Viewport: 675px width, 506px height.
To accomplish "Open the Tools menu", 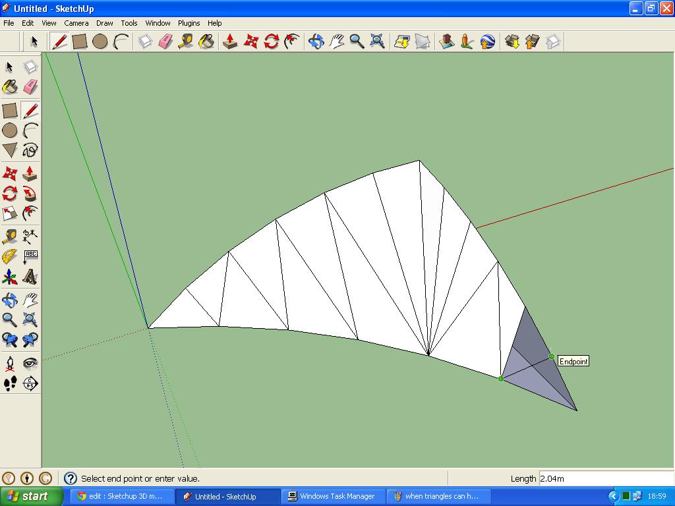I will 129,23.
